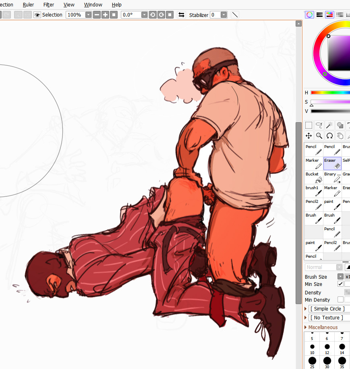Expand the Miscellaneous section
This screenshot has width=350, height=369.
[306, 327]
